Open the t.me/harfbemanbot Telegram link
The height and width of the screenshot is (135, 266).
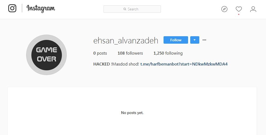click(x=184, y=64)
